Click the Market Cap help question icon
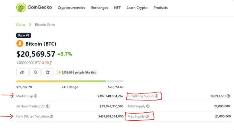This screenshot has height=130, width=234. pyautogui.click(x=35, y=96)
